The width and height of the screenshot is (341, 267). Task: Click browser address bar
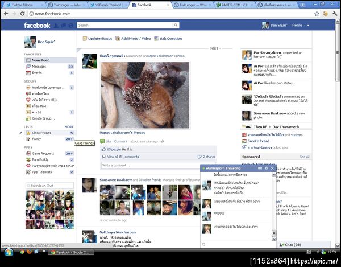(x=170, y=14)
